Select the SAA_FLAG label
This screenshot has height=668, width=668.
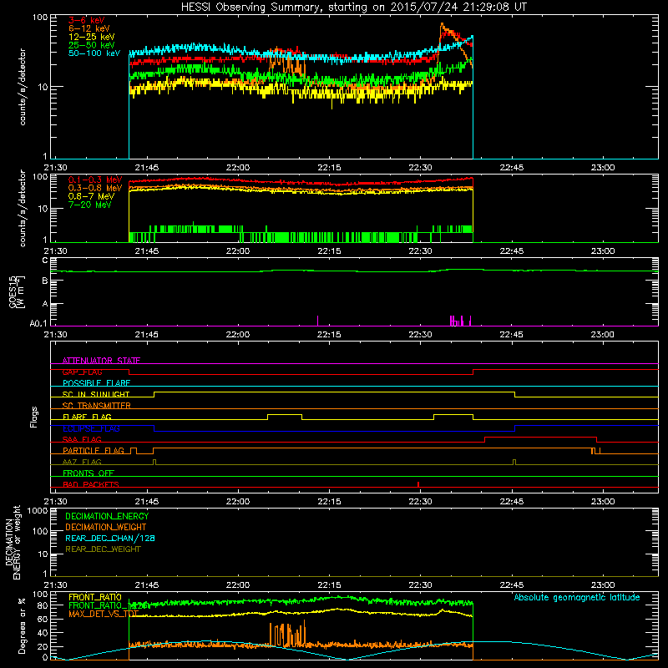coord(82,439)
